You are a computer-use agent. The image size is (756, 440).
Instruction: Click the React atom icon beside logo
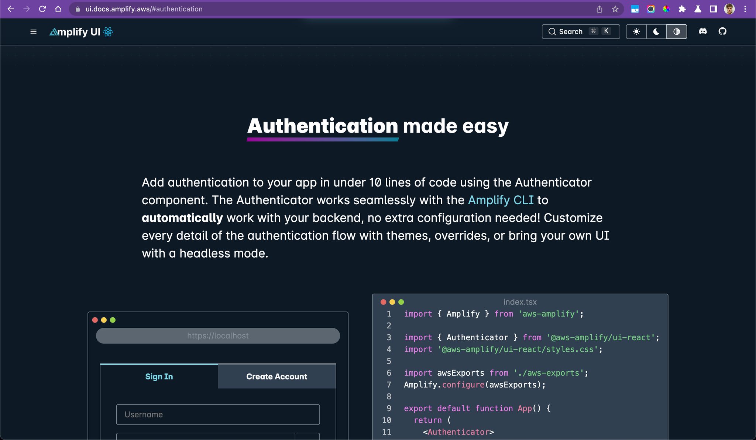tap(108, 32)
